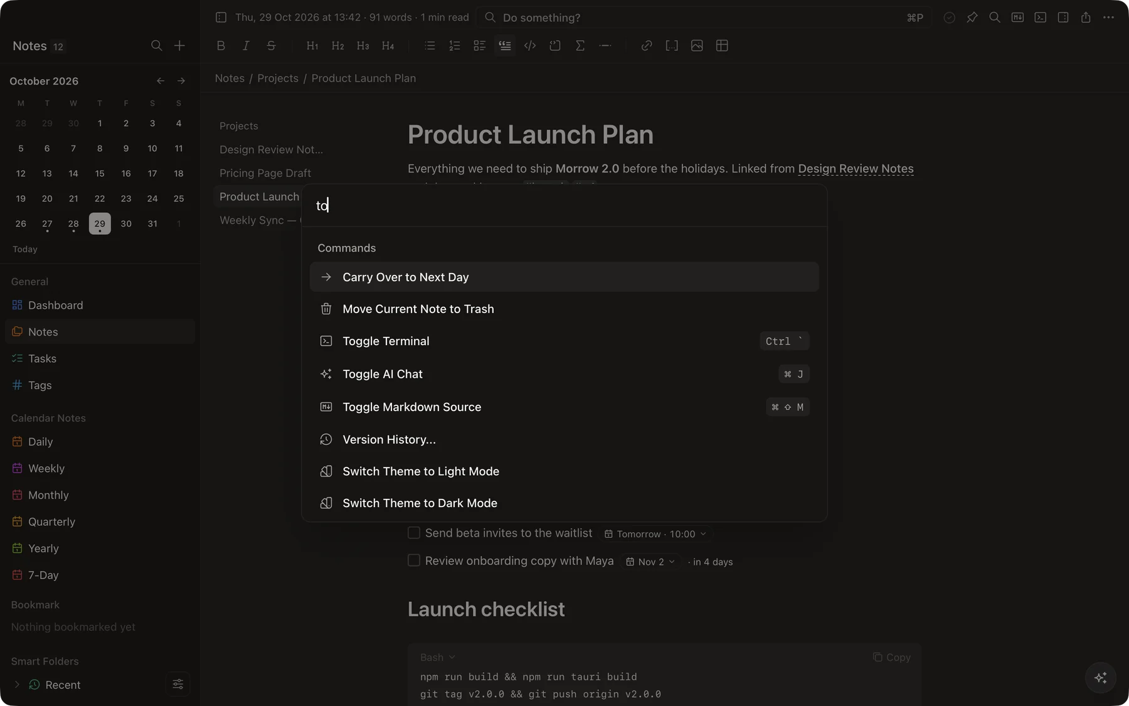This screenshot has height=706, width=1129.
Task: Apply strikethrough formatting
Action: [271, 46]
